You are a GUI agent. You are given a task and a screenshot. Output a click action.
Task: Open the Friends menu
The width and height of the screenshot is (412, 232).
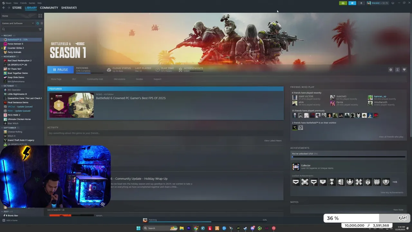pos(23,3)
